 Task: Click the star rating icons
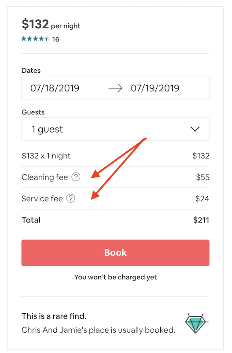tap(36, 39)
